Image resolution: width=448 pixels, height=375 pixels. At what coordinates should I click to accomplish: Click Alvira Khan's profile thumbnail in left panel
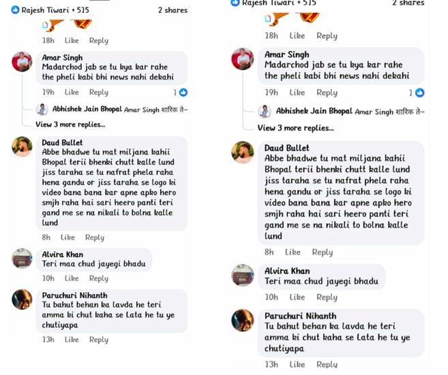(22, 259)
